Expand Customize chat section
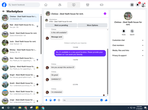The height and width of the screenshot is (110, 148). coord(128,40)
